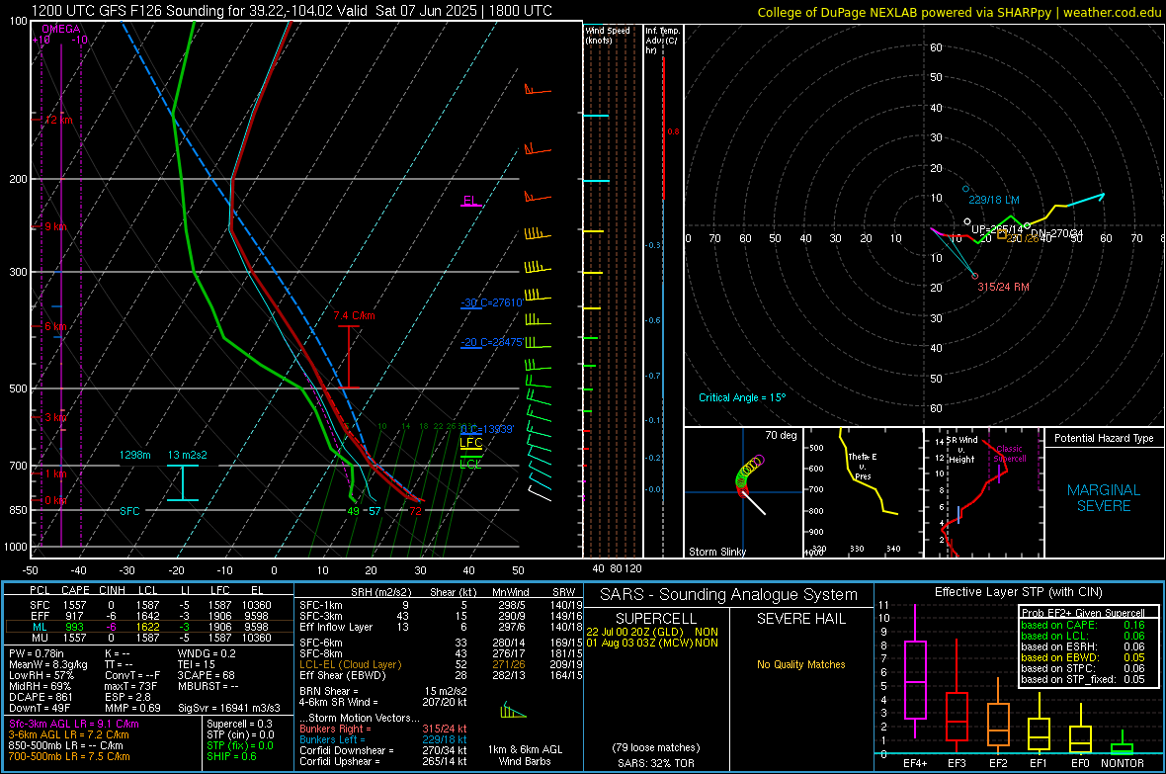
Task: Click the 01 Aug 03 03Z (MCW) analogue
Action: [652, 643]
